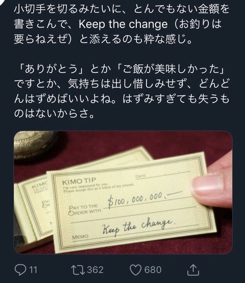Tap the reply count 11
245x283 pixels.
(33, 270)
